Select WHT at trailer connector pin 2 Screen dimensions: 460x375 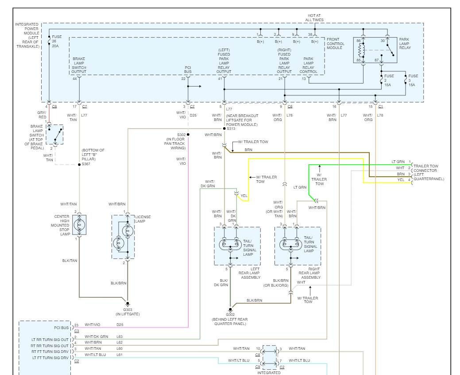tap(400, 168)
